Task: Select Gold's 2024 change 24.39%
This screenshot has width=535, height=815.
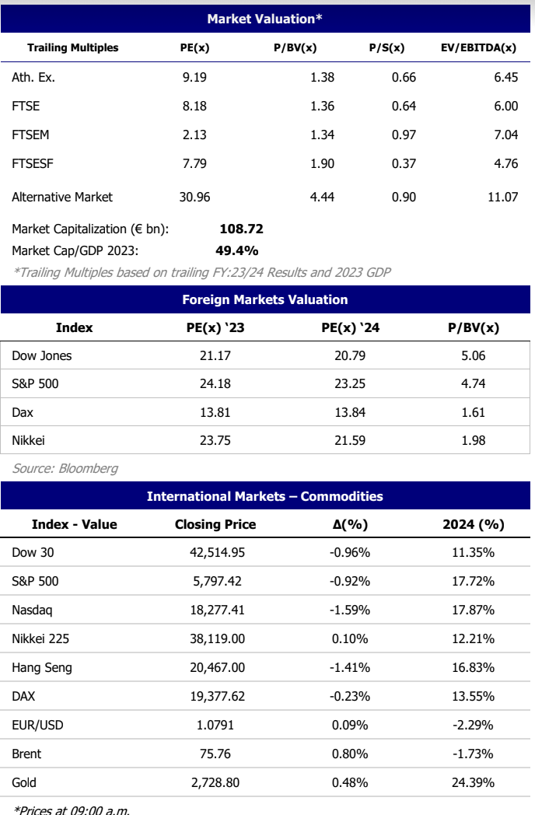Action: 473,782
